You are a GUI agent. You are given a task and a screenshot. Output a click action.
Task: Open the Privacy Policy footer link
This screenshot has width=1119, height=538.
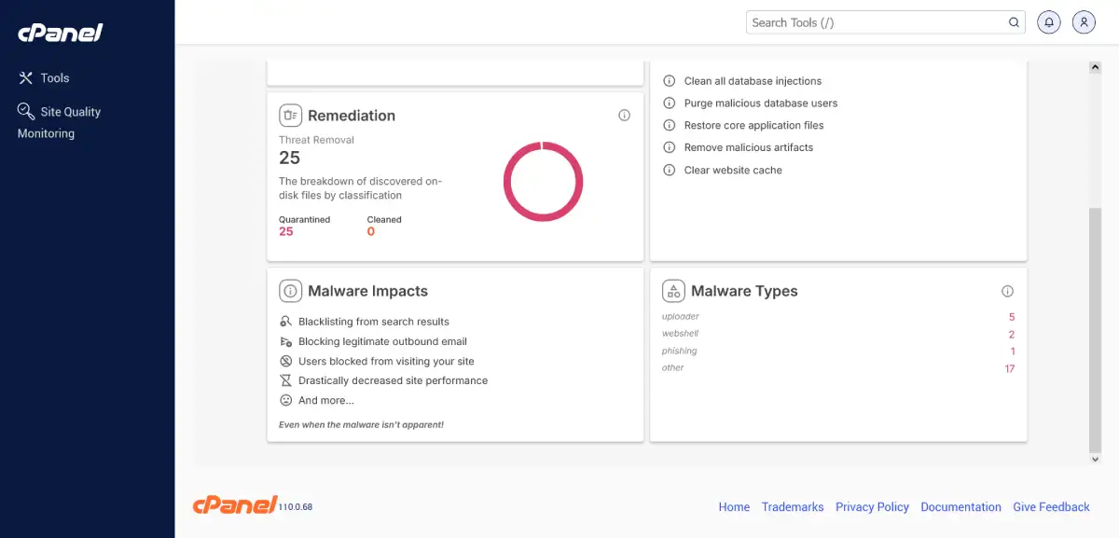click(872, 507)
